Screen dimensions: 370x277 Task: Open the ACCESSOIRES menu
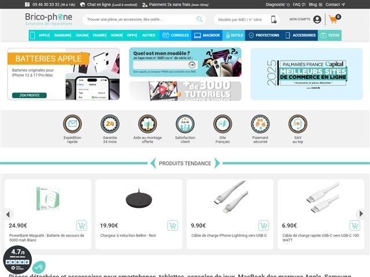300,35
